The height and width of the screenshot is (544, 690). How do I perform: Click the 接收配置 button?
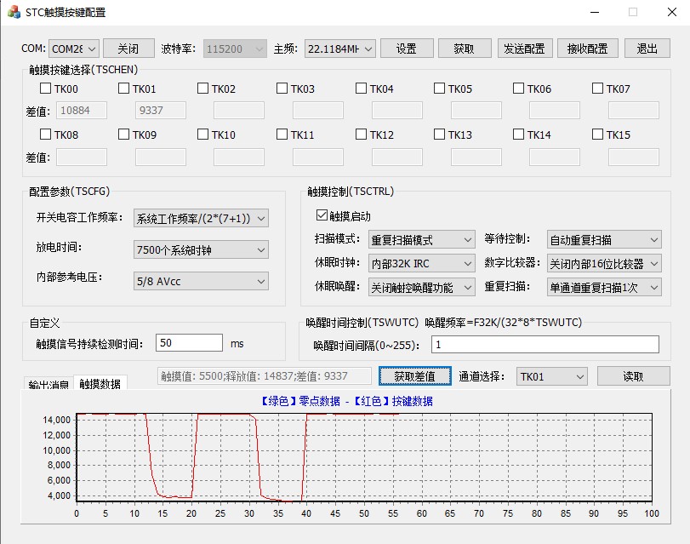point(587,49)
